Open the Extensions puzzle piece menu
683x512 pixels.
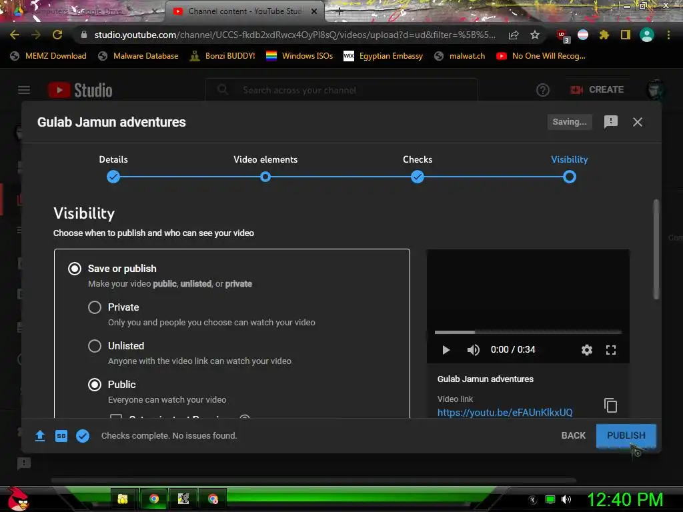pyautogui.click(x=604, y=35)
